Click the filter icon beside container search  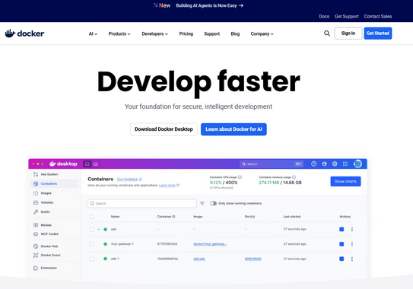202,203
